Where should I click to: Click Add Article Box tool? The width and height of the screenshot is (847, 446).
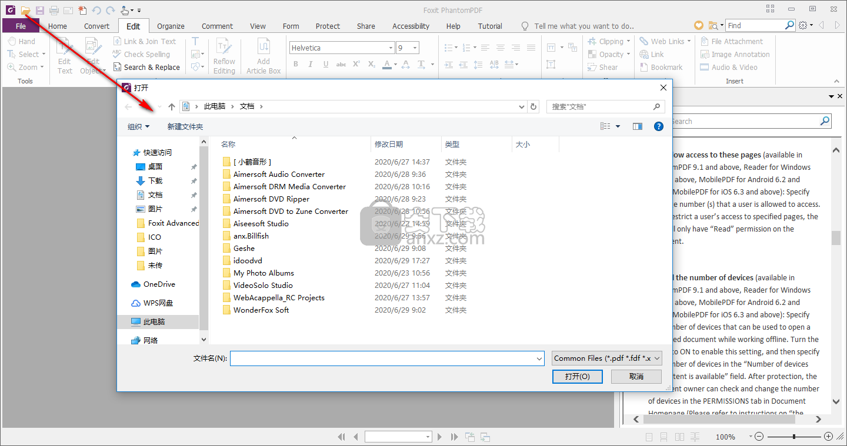[x=264, y=56]
